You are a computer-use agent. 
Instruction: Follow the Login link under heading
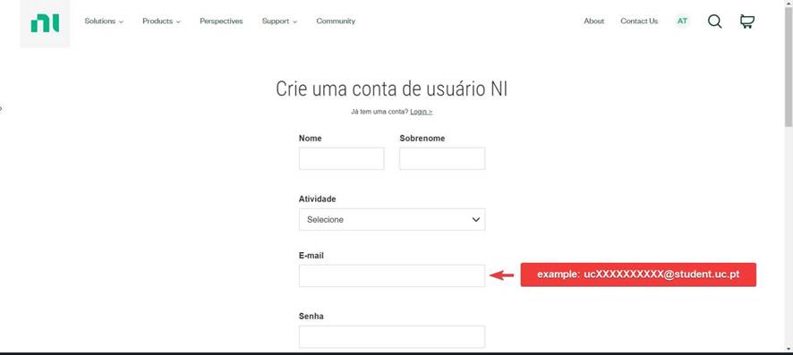421,112
